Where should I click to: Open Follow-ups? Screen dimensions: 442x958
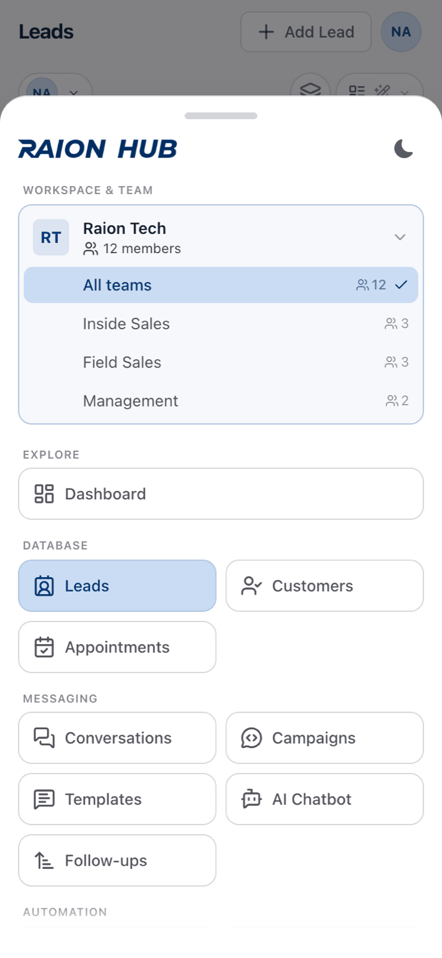117,860
